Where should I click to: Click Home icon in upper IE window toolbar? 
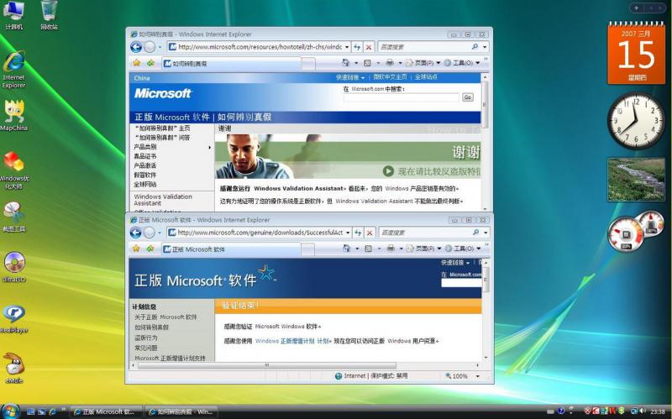coord(345,63)
